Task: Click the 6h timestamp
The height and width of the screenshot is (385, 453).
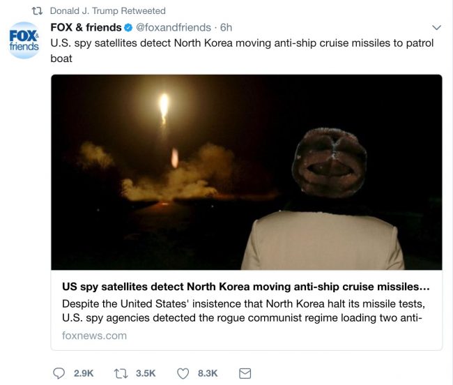Action: (x=227, y=28)
